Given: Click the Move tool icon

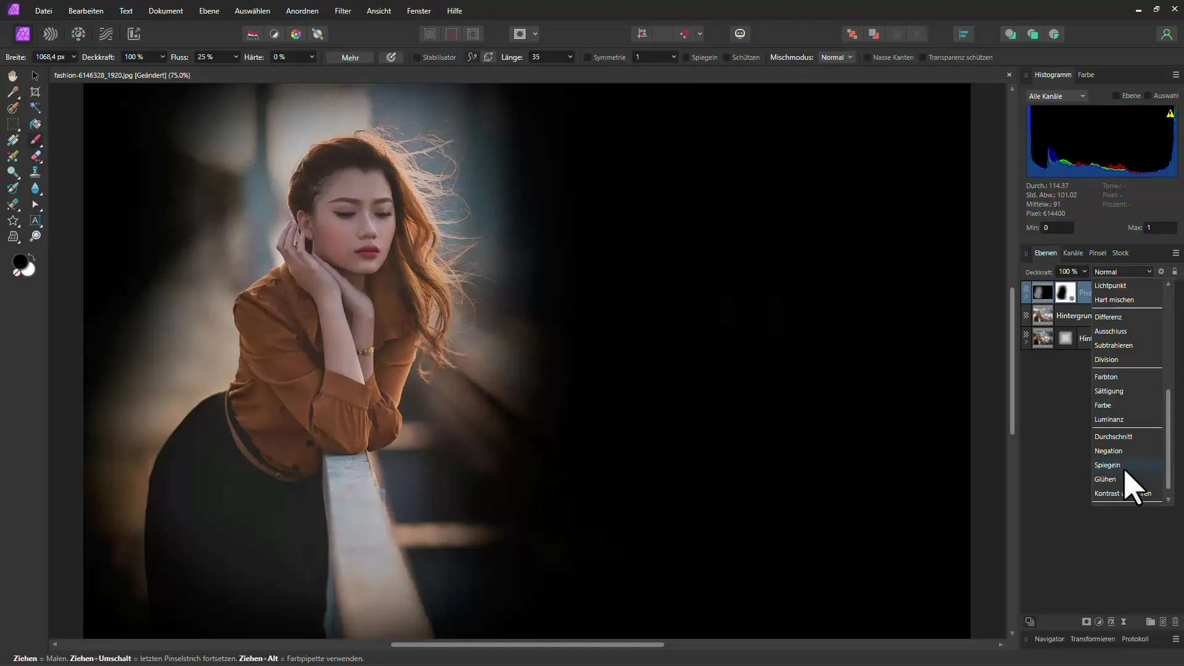Looking at the screenshot, I should click(35, 76).
